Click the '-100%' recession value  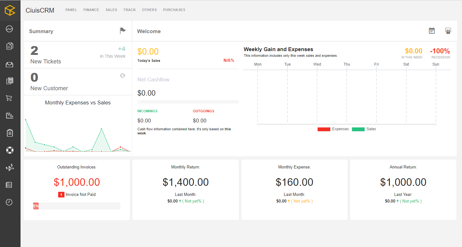[440, 51]
